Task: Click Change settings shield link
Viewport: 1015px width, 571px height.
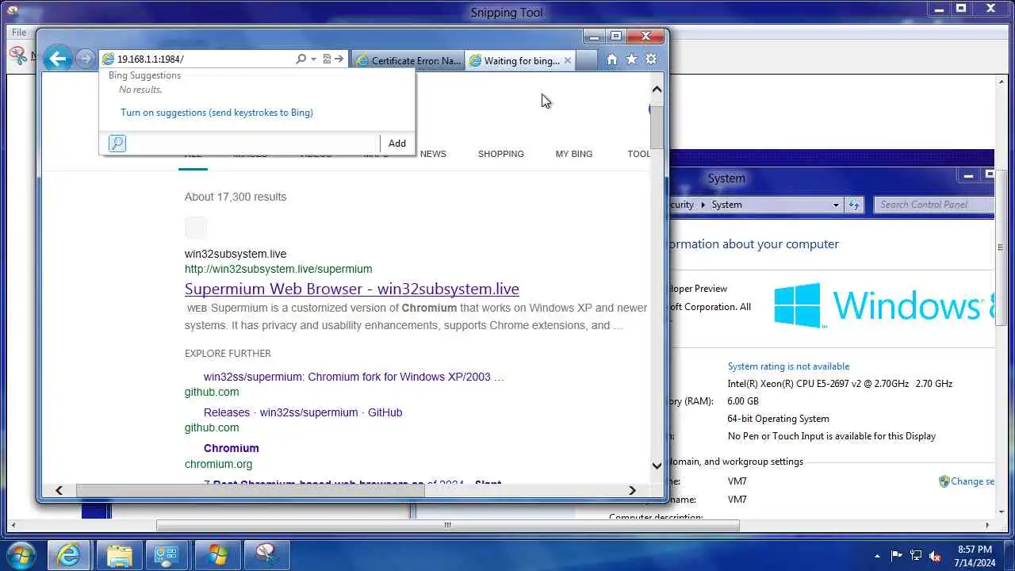Action: 967,481
